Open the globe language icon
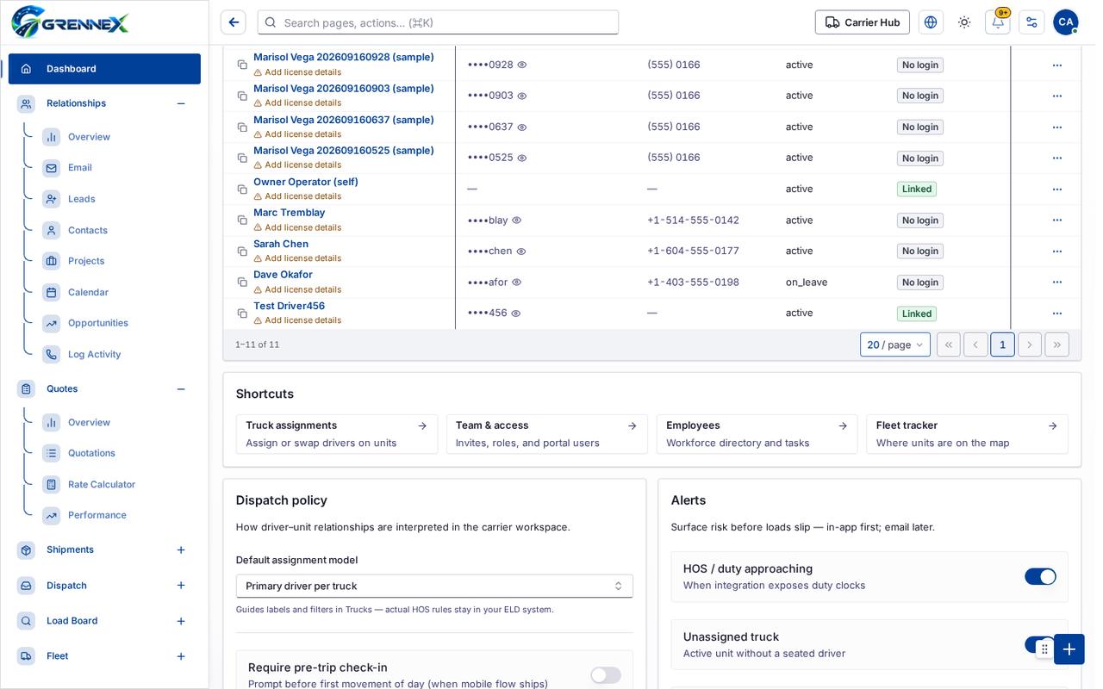Image resolution: width=1103 pixels, height=689 pixels. click(x=931, y=22)
